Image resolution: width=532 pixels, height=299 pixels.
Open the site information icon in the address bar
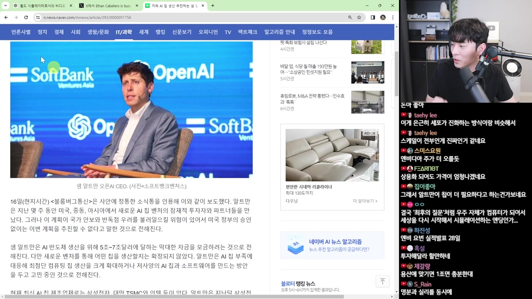point(38,17)
